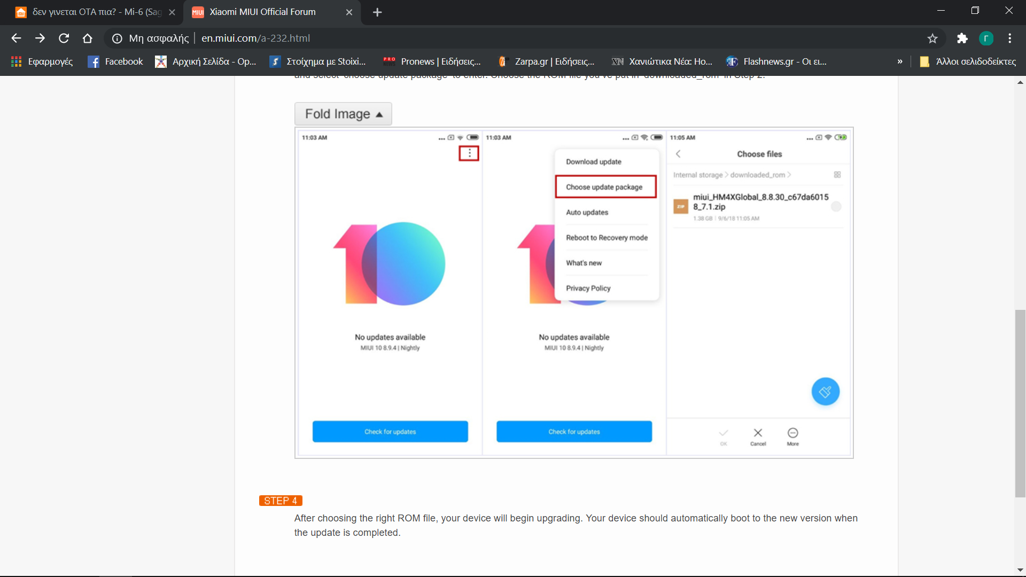
Task: Go to browser home page
Action: [87, 38]
